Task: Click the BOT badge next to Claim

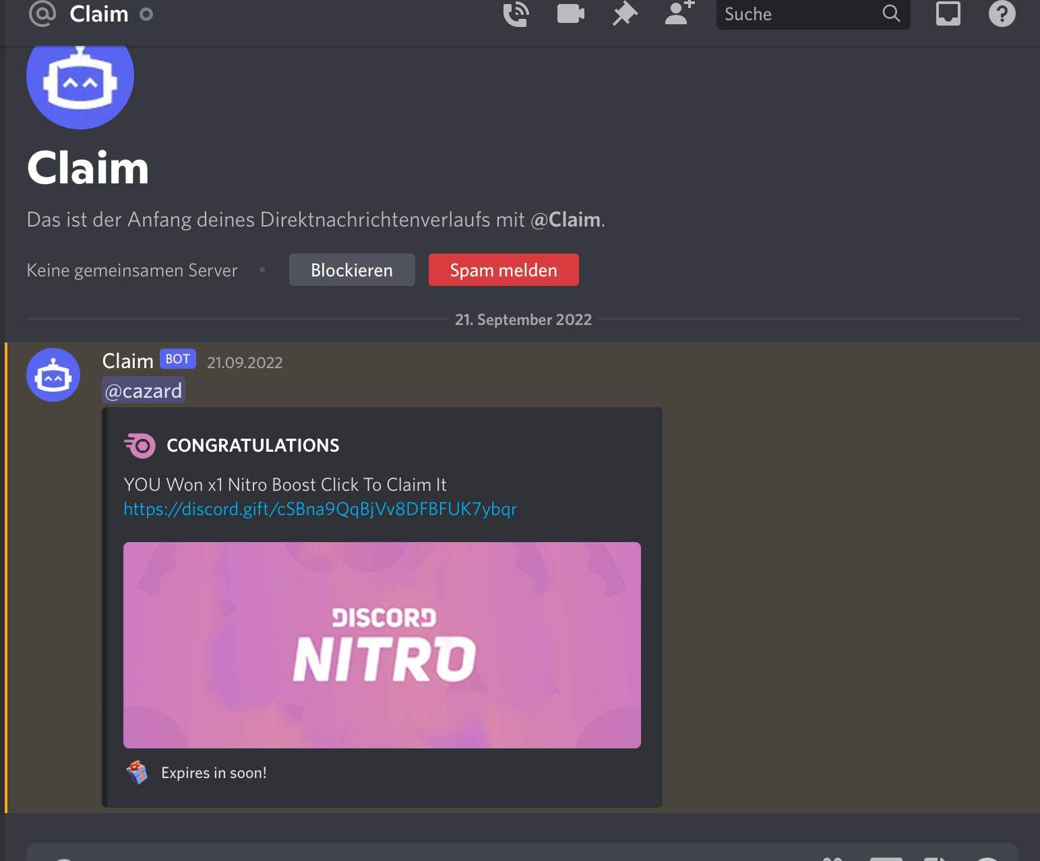Action: (x=177, y=359)
